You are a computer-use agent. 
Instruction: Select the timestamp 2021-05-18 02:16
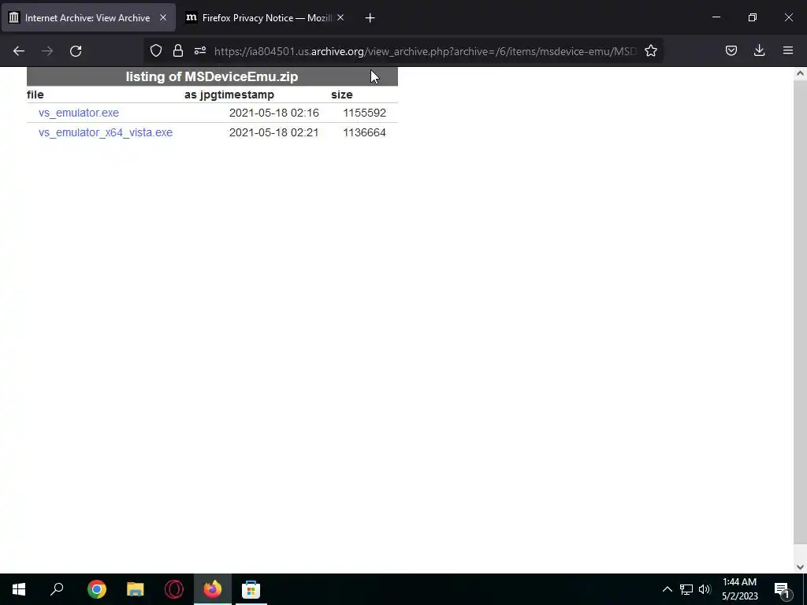pos(273,113)
